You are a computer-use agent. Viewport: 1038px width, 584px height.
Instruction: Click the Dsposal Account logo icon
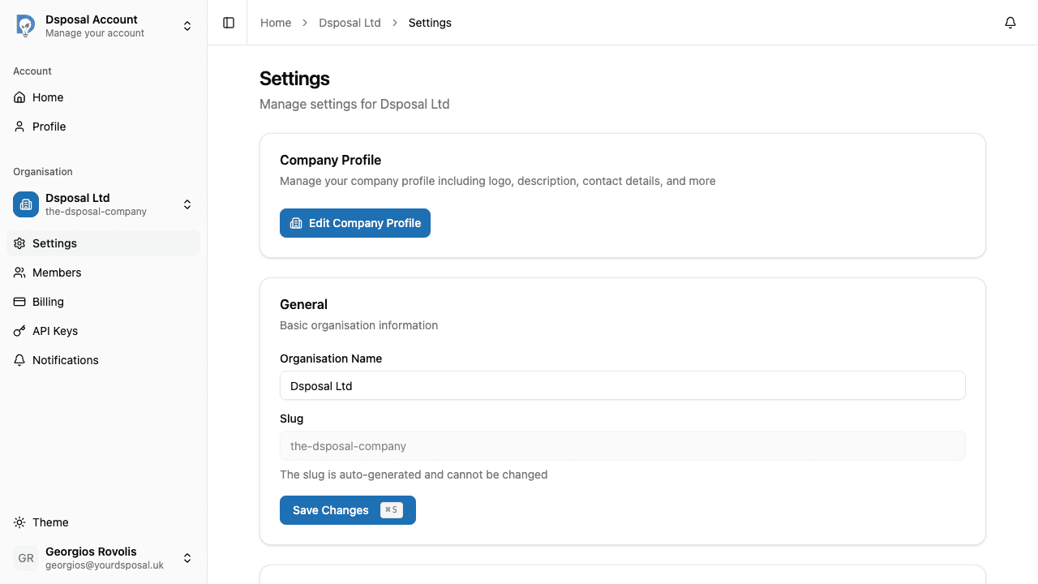tap(25, 25)
